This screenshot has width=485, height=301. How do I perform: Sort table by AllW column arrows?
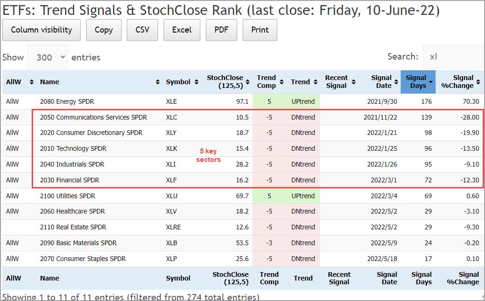pos(32,82)
